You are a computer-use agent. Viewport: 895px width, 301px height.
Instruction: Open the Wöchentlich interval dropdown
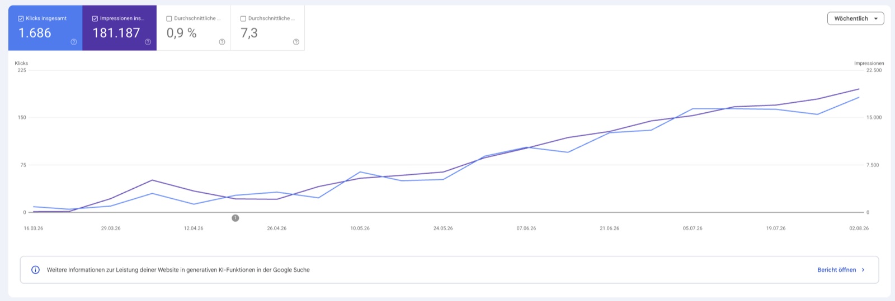click(855, 18)
